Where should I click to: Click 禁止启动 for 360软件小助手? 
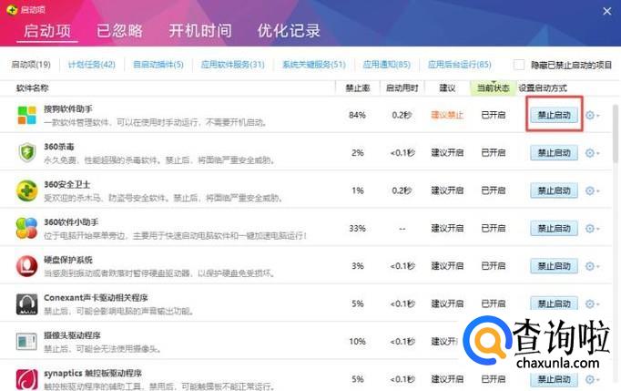pyautogui.click(x=554, y=229)
